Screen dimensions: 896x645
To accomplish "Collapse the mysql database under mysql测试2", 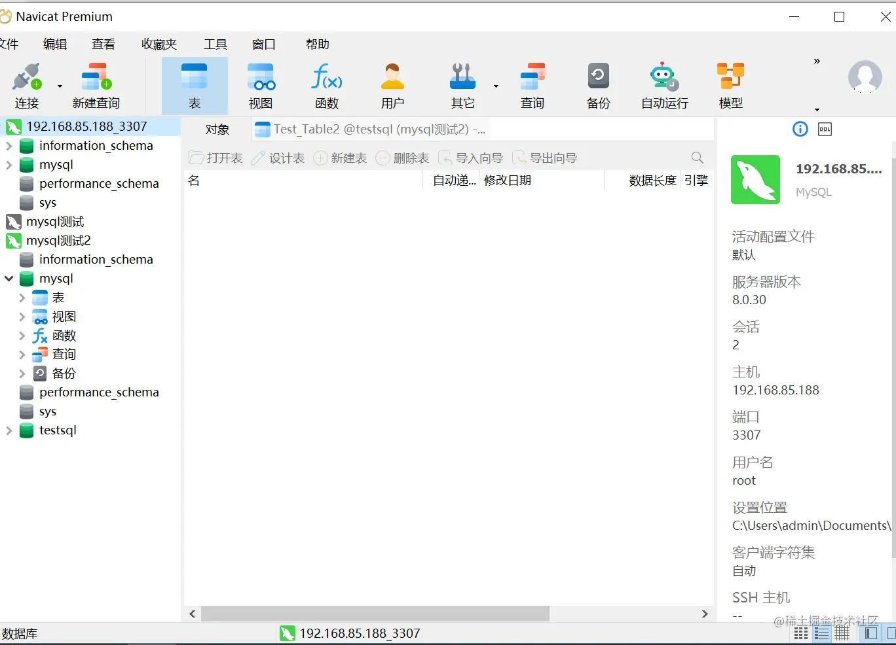I will click(9, 279).
